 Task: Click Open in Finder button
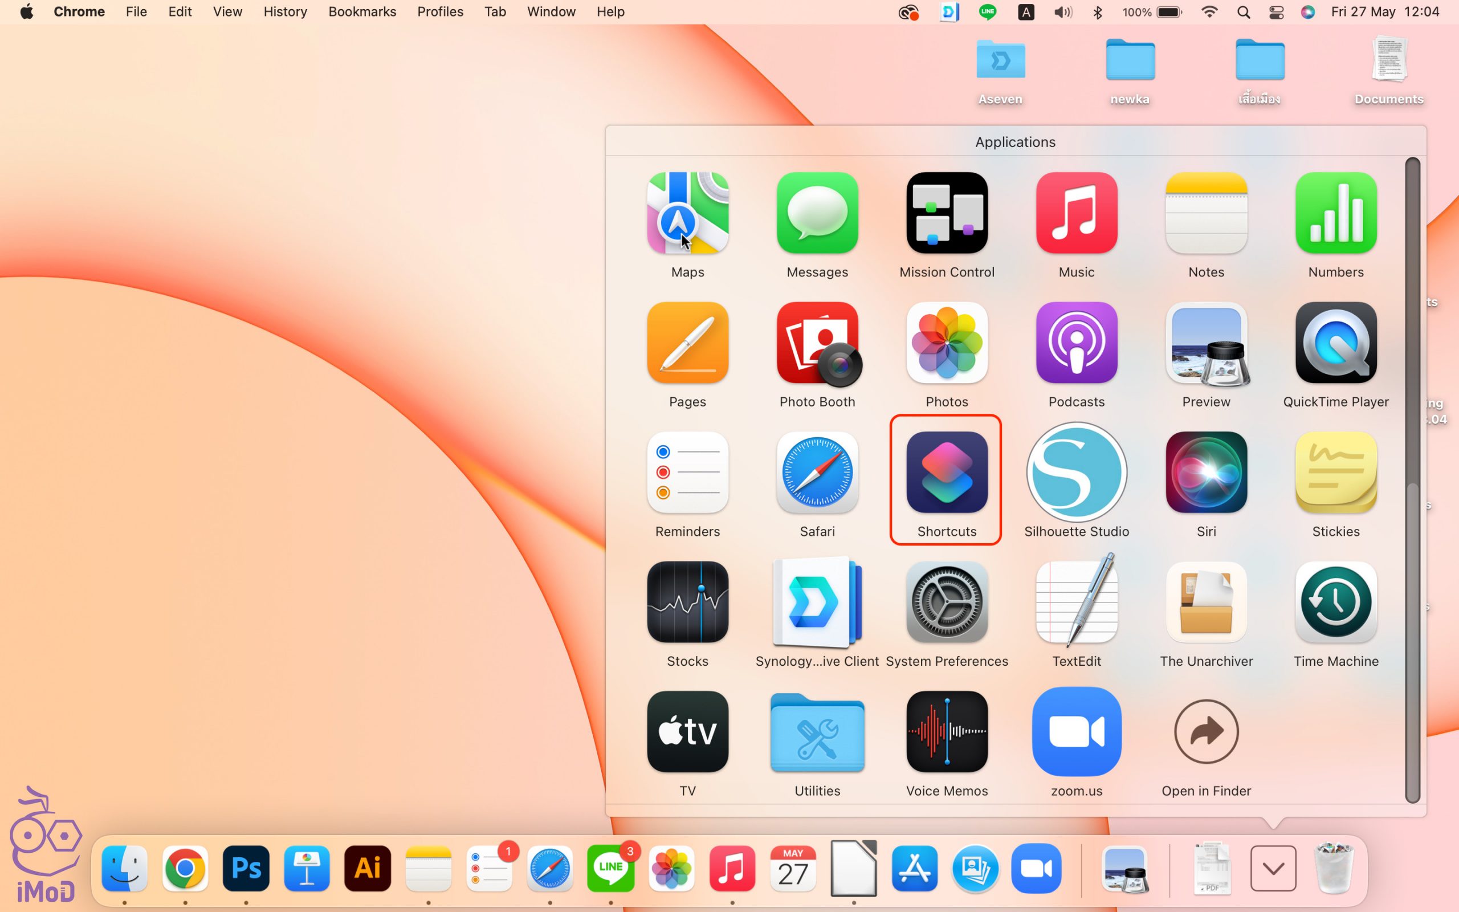[1206, 732]
